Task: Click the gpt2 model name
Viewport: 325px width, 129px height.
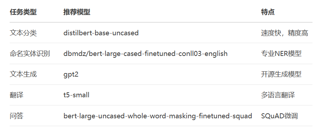Action: [x=71, y=74]
